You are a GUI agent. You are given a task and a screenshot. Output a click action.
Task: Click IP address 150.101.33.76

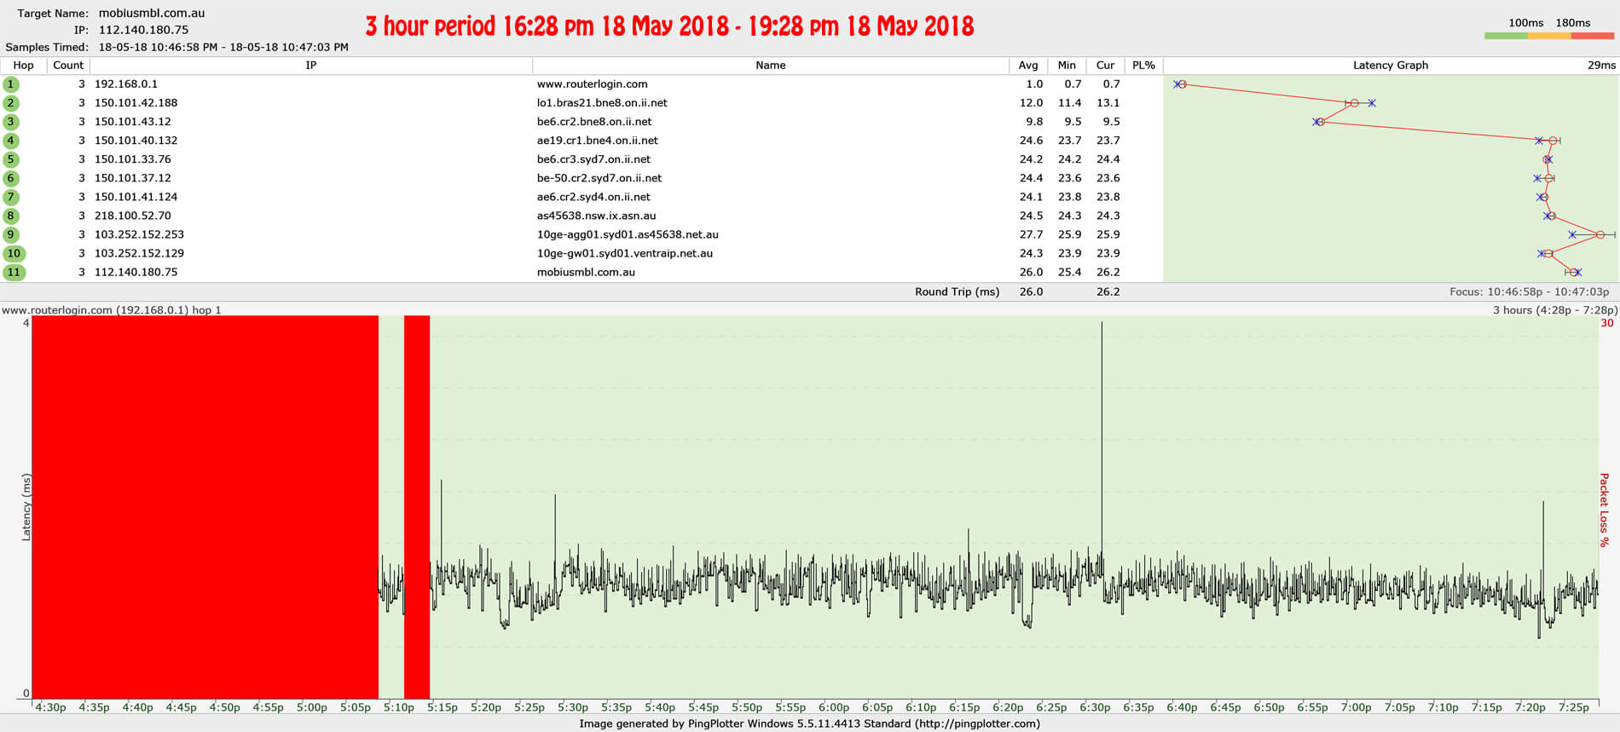tap(133, 159)
